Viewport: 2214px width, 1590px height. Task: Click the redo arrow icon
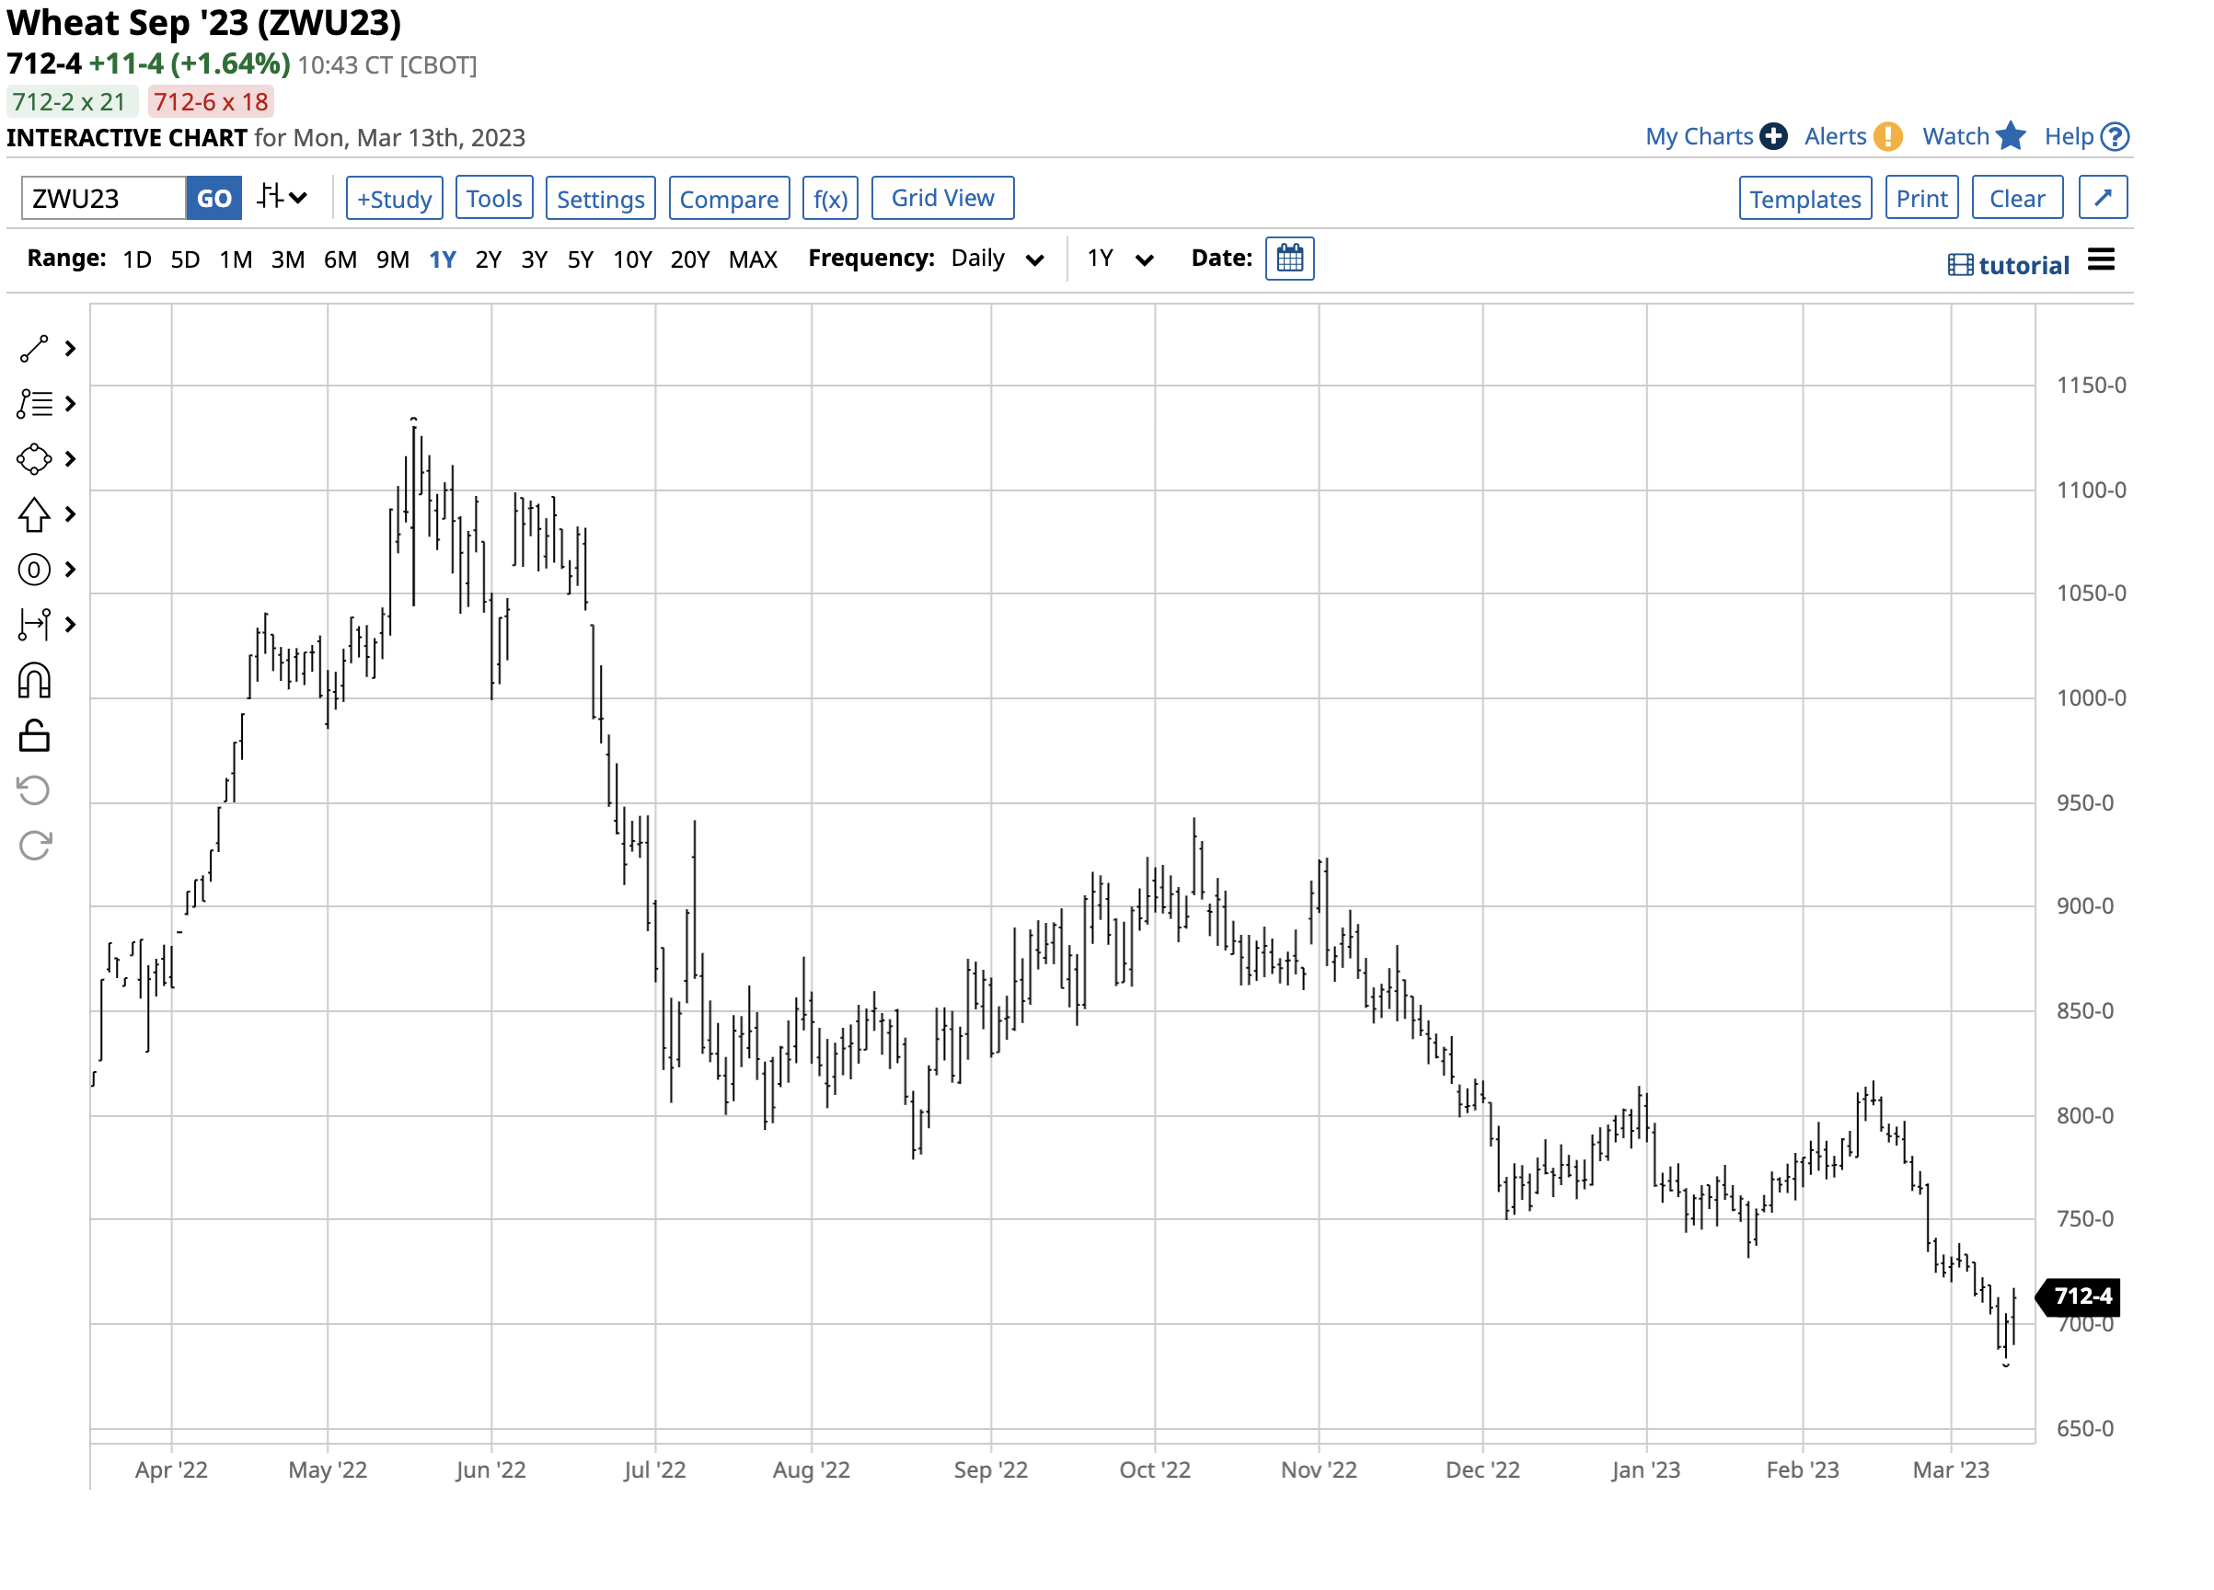click(x=34, y=846)
